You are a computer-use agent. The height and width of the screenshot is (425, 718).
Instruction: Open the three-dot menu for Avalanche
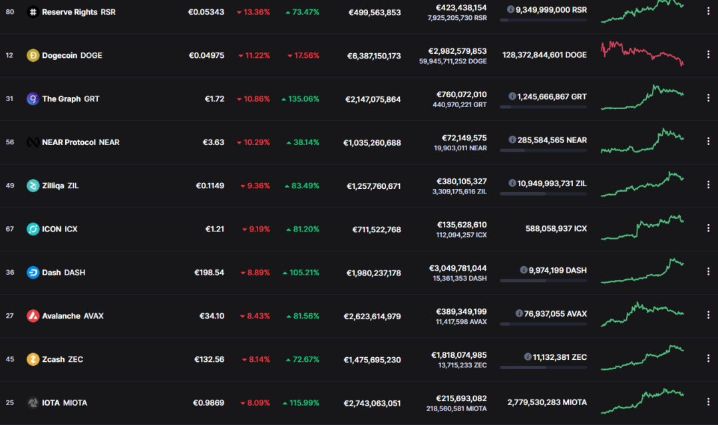[708, 315]
